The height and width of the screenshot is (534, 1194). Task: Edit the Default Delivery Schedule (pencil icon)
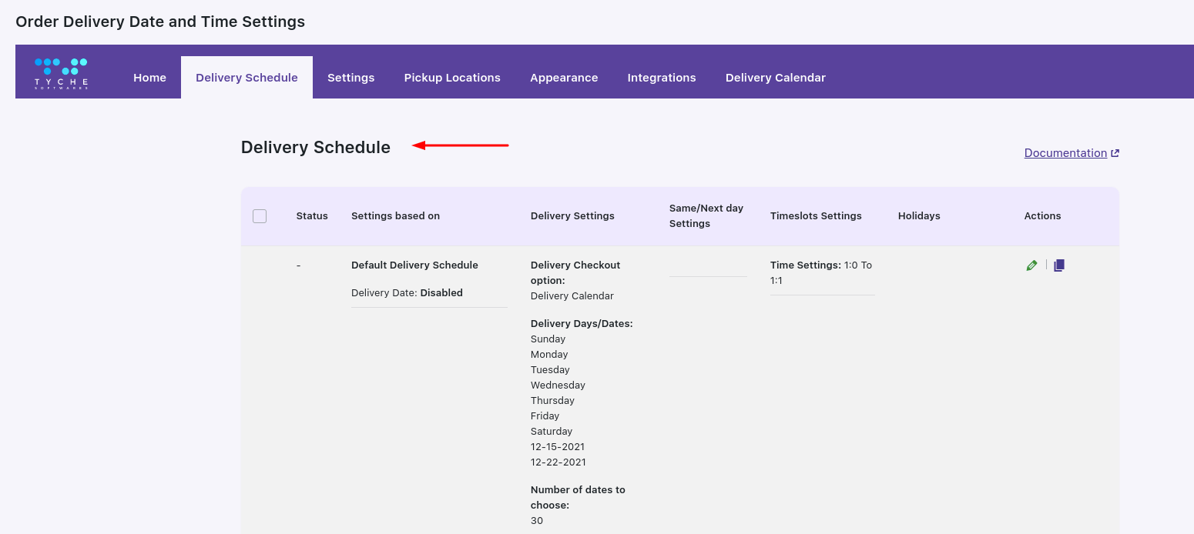[x=1031, y=265]
